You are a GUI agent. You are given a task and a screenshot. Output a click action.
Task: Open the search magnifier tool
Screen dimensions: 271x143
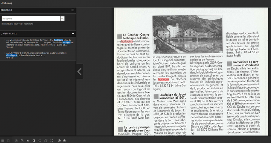tap(22, 141)
